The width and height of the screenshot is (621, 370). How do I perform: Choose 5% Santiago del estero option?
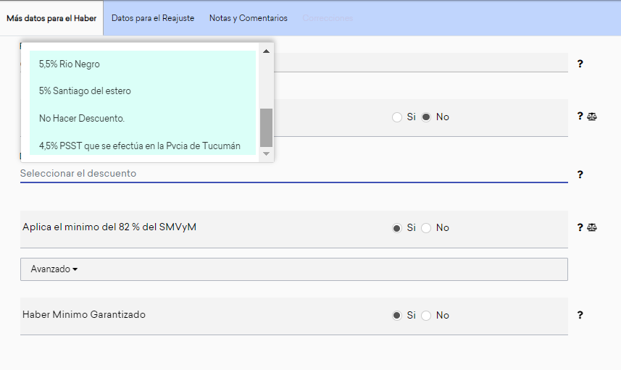[143, 91]
